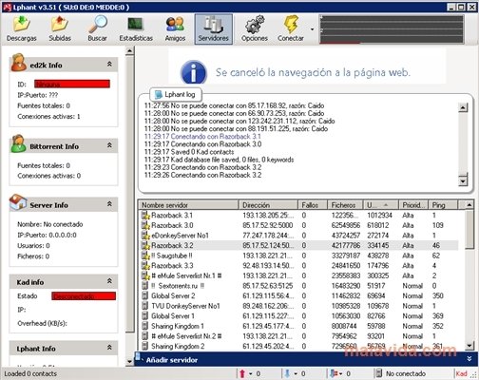Open the Estadísticas view
This screenshot has height=380, width=479.
136,29
